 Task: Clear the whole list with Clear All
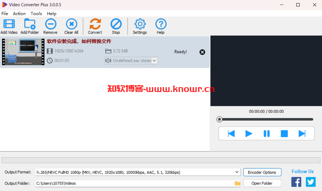click(71, 24)
